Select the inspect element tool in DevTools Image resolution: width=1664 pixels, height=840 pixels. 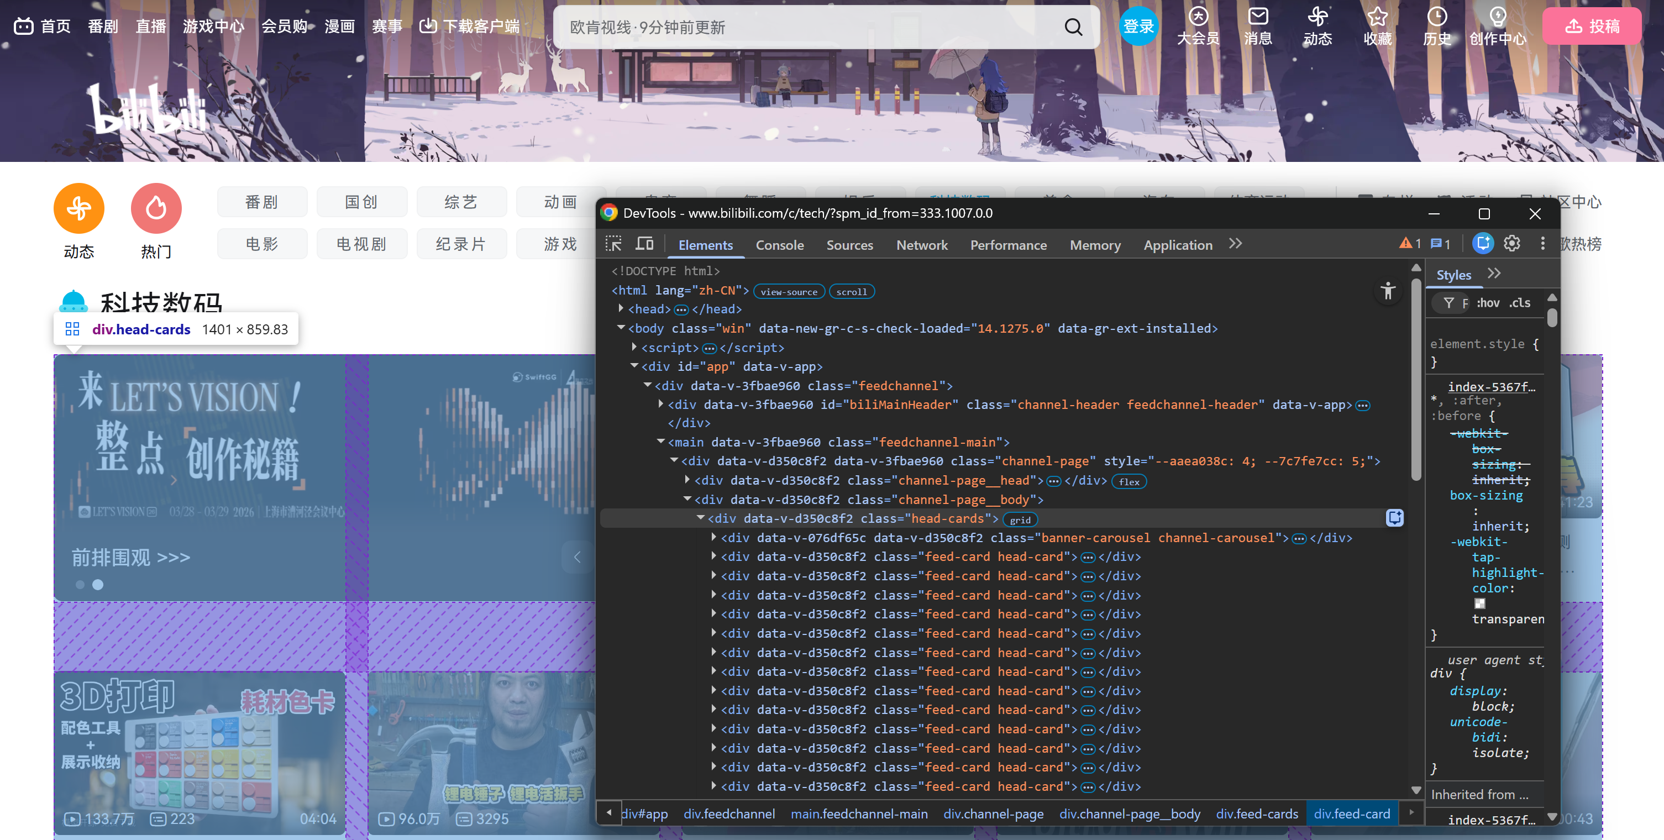(x=613, y=244)
